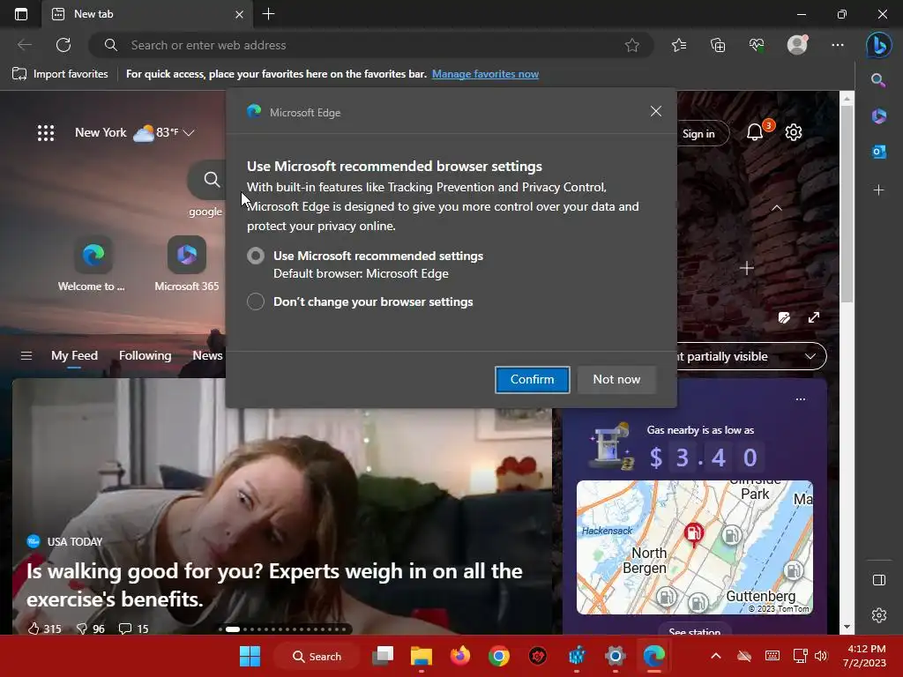
Task: Close the Microsoft Edge dialog
Action: tap(656, 111)
